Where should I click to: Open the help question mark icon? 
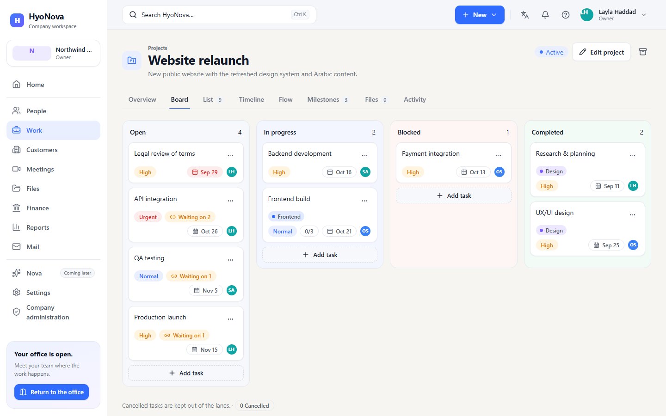(566, 15)
